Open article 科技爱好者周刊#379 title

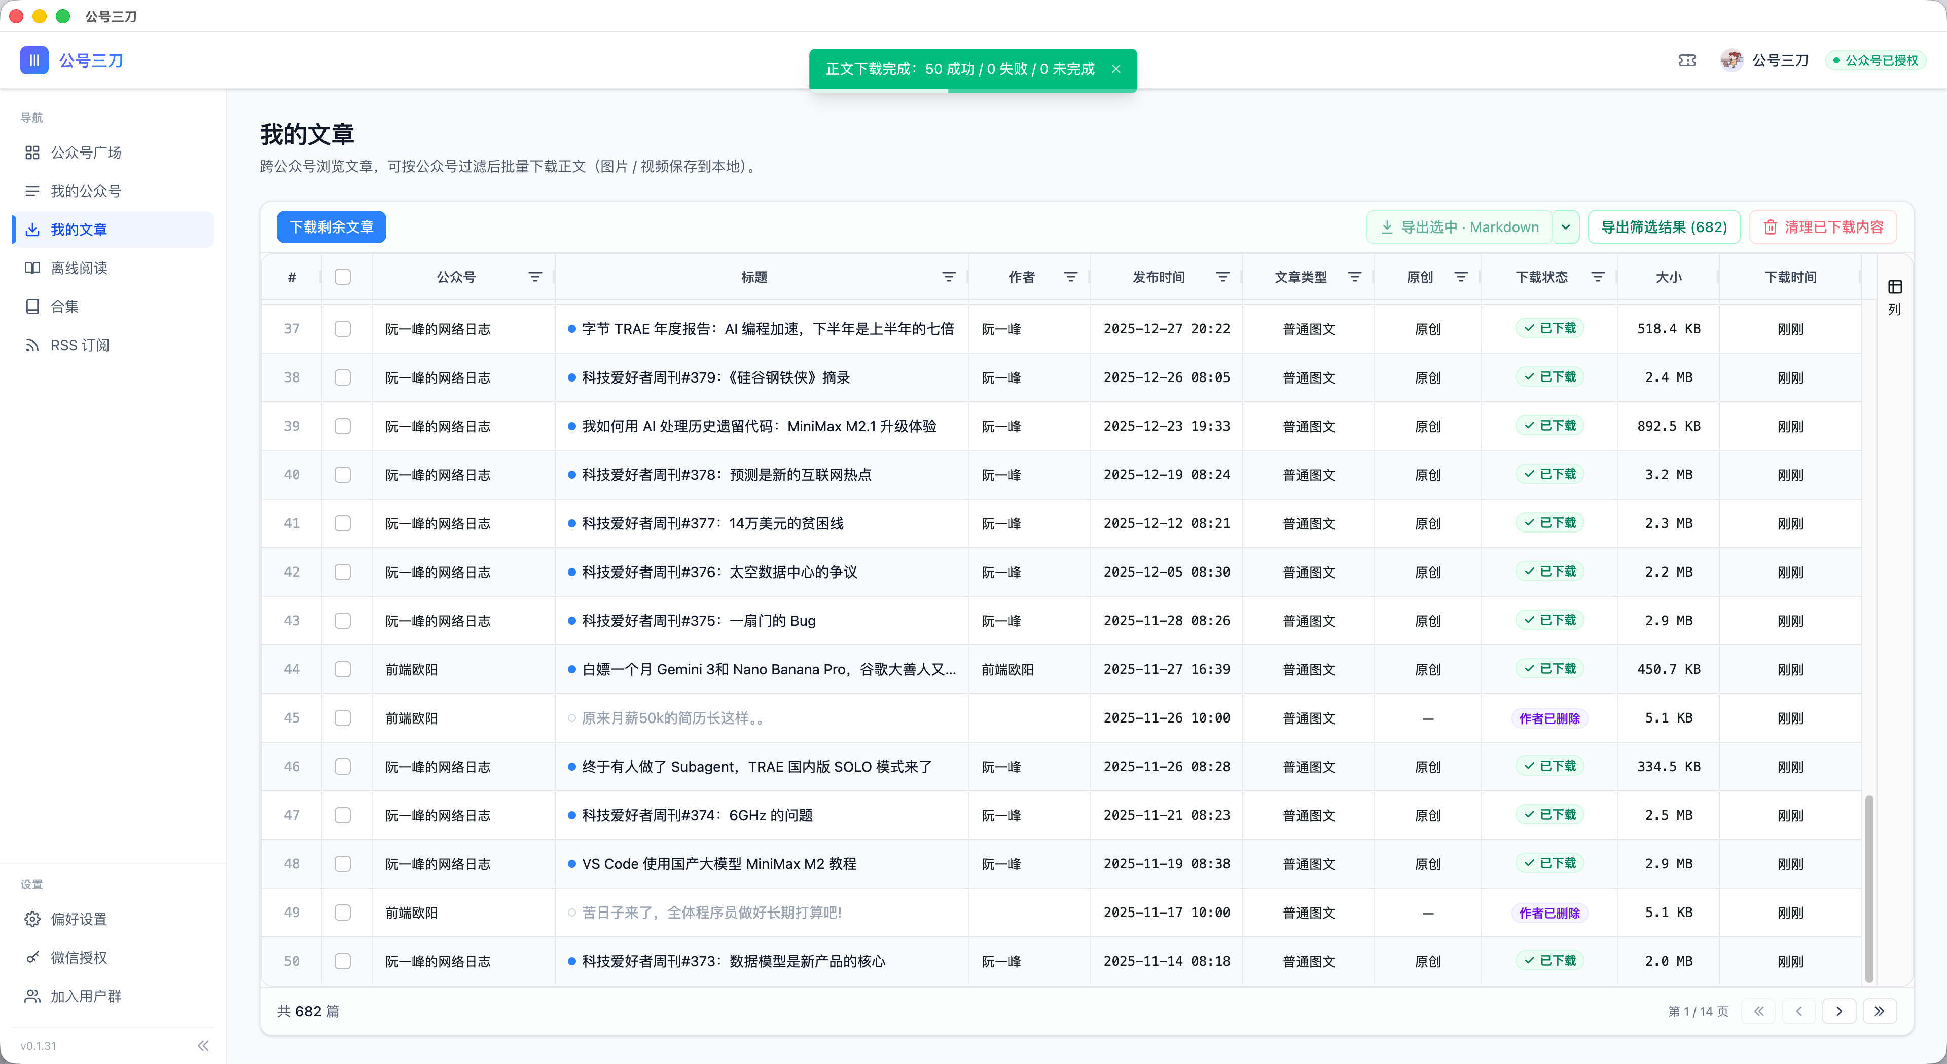pyautogui.click(x=716, y=377)
